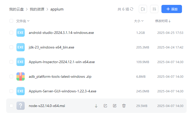192x117 pixels.
Task: Open Appium-Server-GUI-windows-1.22.3-4.exe file name
Action: point(62,91)
